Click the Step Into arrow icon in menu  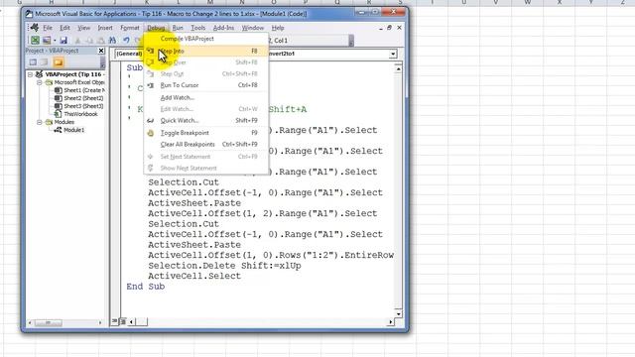[150, 51]
